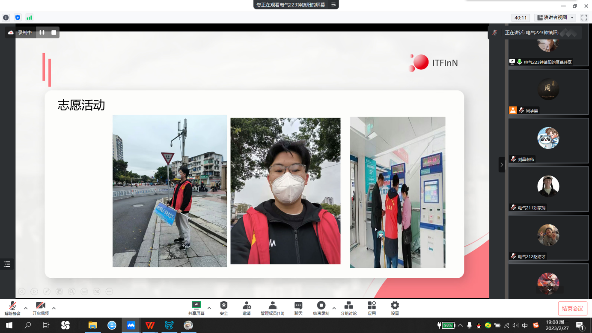
Task: Open the 邀请 invite dialog
Action: click(x=247, y=308)
